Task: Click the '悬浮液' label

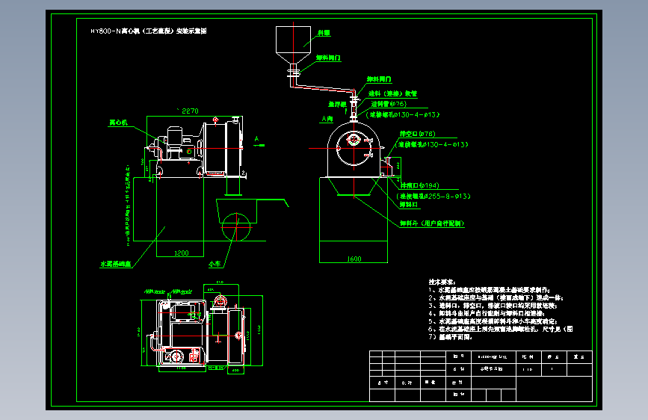Action: click(x=337, y=105)
